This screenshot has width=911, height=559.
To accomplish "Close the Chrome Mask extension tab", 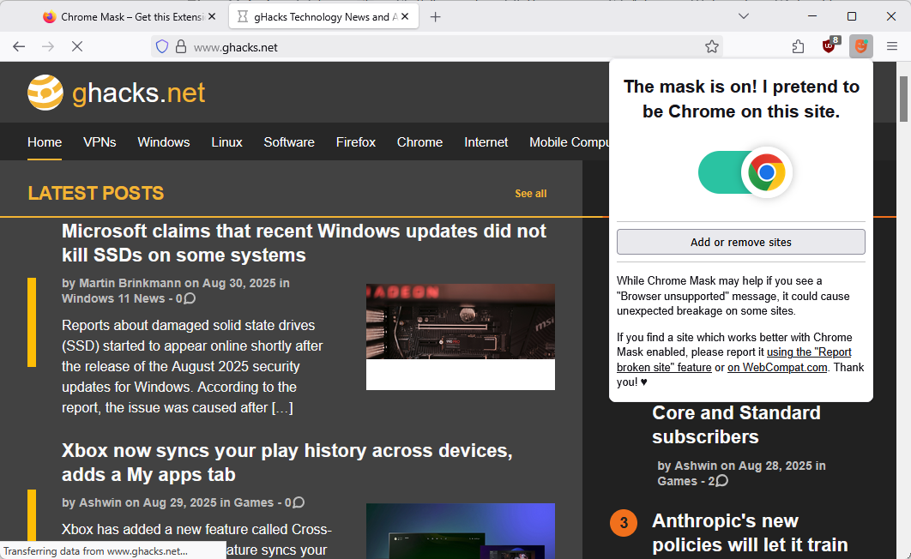I will click(212, 17).
